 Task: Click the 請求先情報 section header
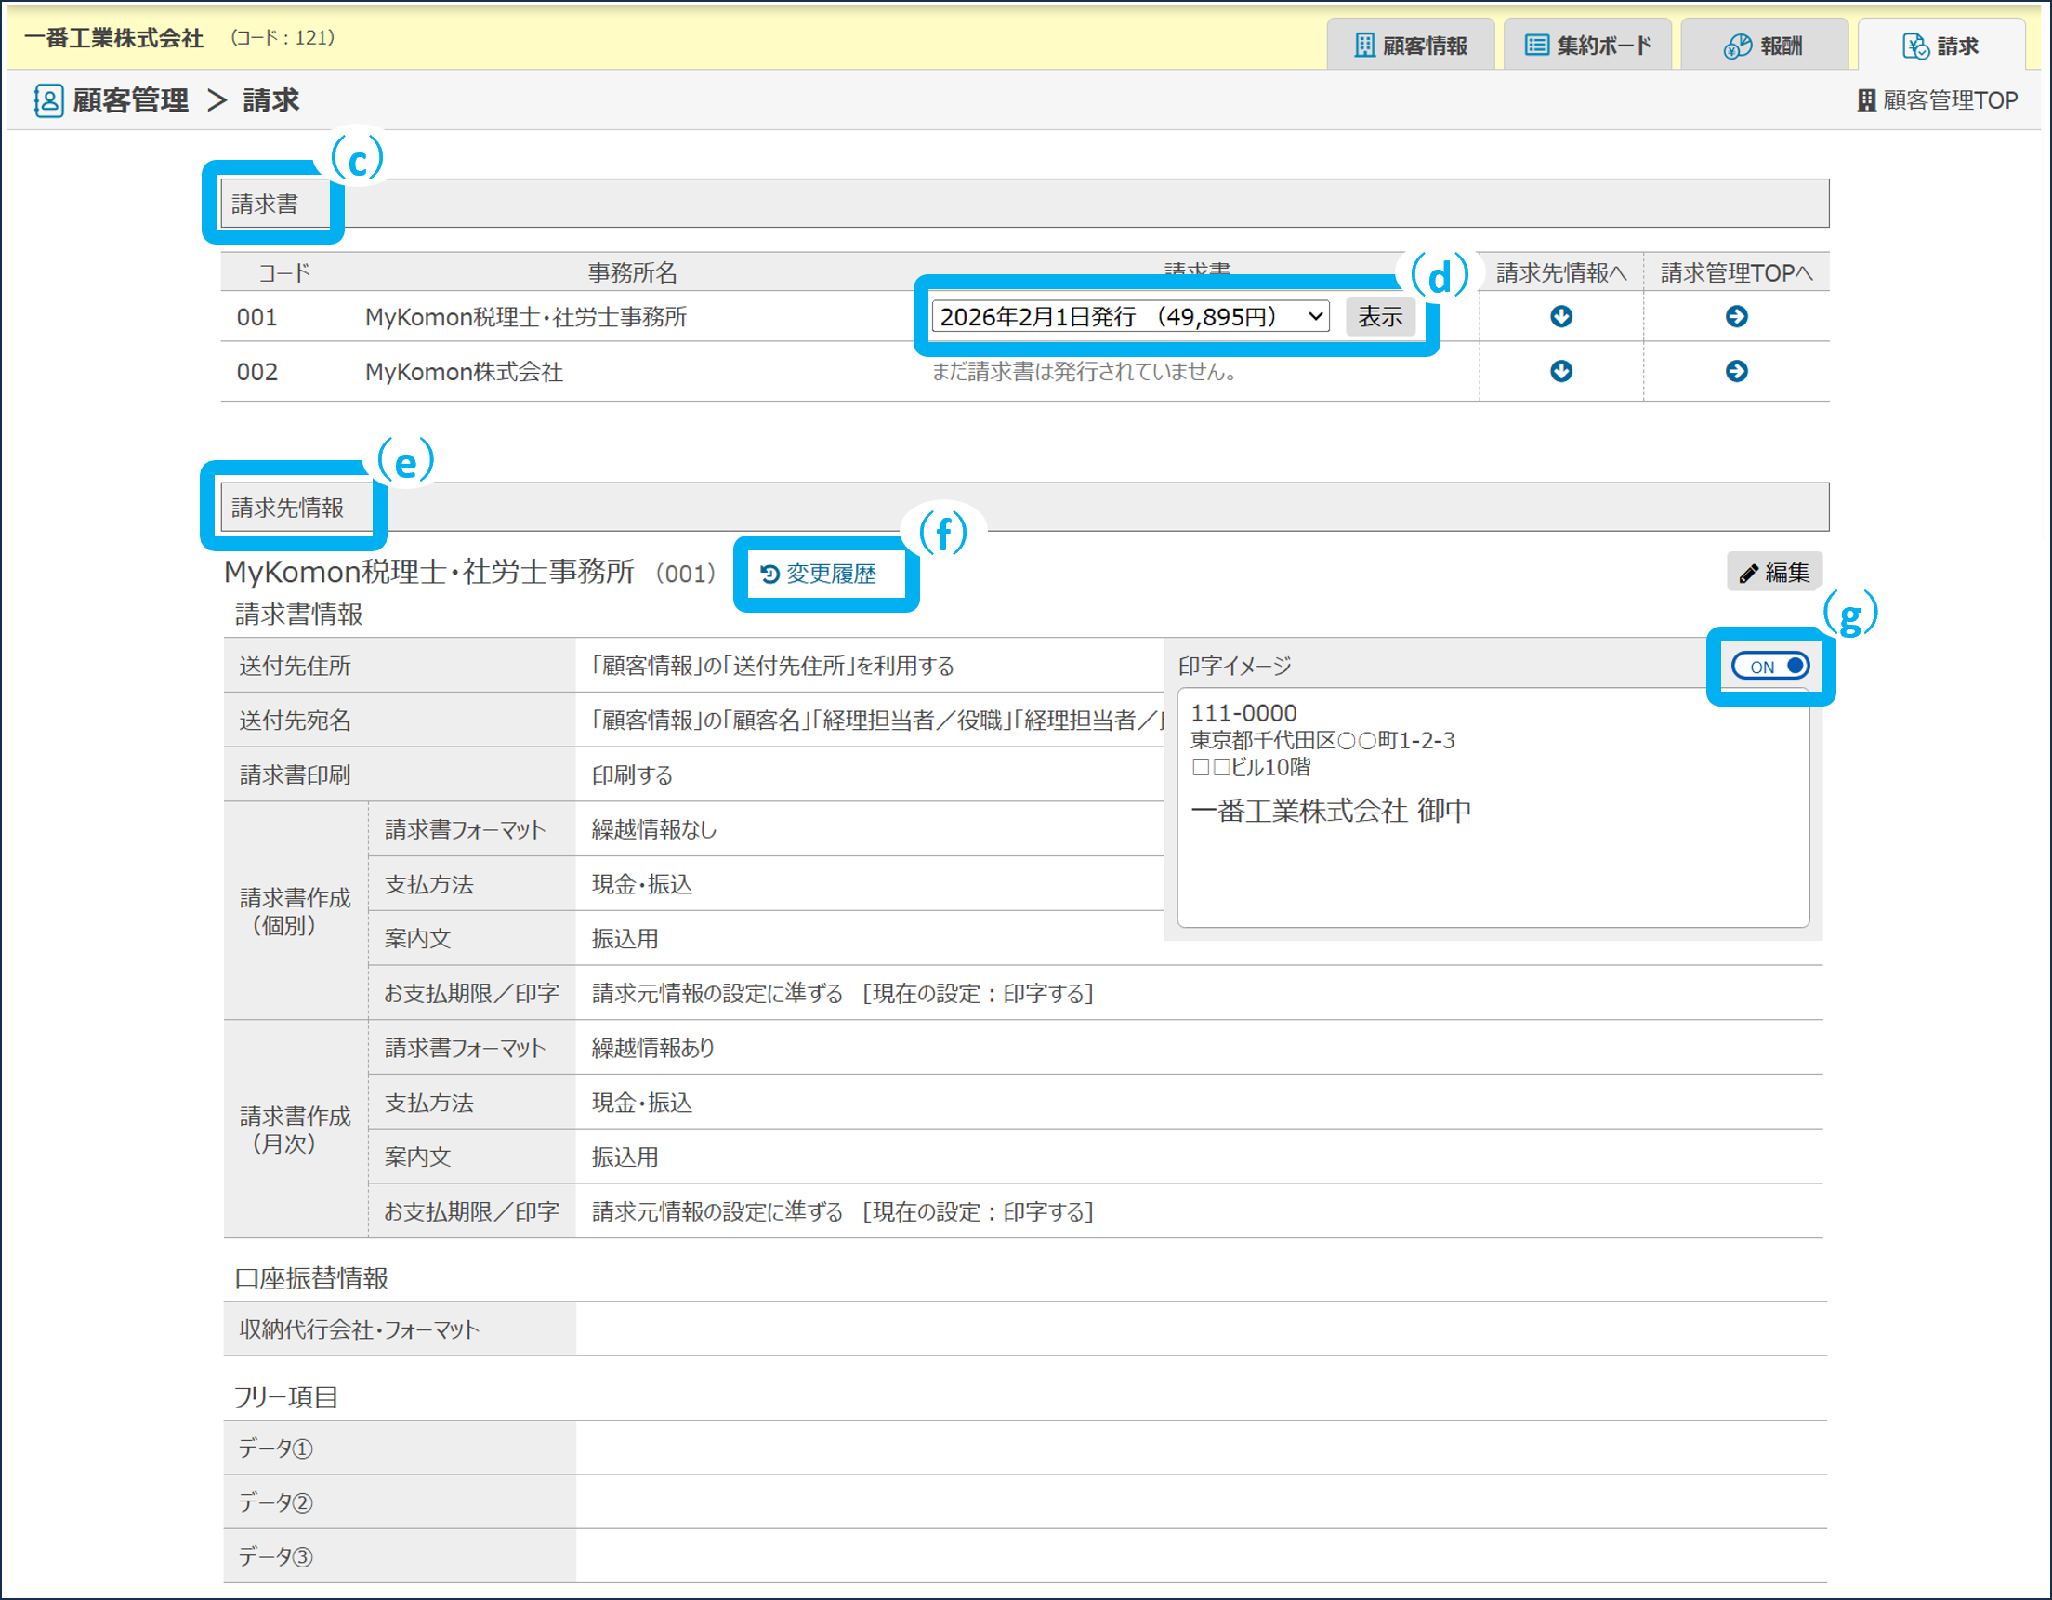287,508
